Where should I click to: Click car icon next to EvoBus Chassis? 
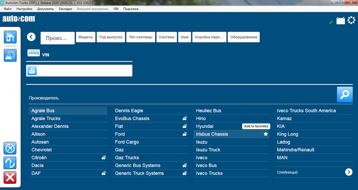click(x=185, y=118)
